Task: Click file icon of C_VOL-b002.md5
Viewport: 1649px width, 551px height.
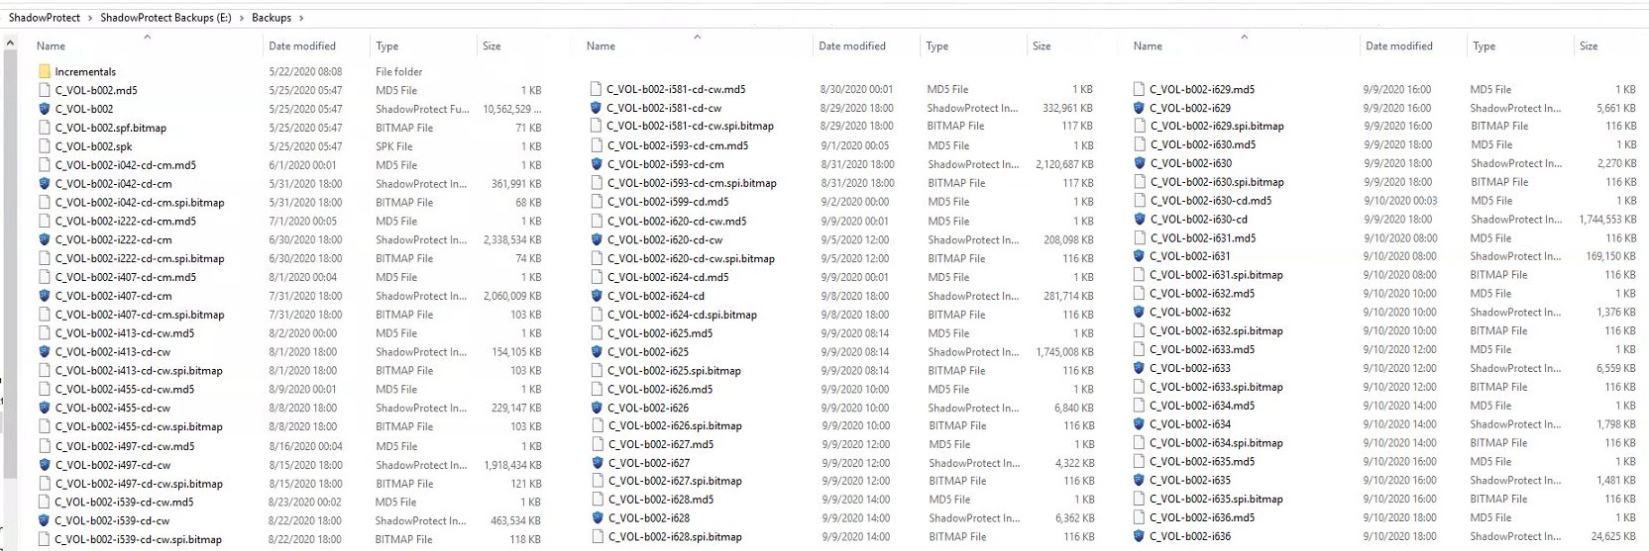Action: (45, 90)
